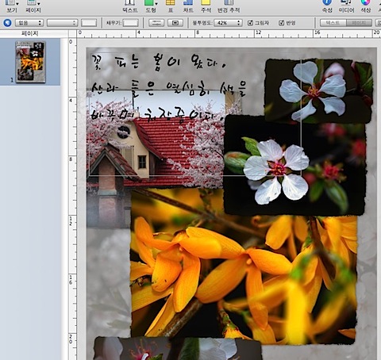The image size is (381, 360).
Task: Open the 도형 (Shapes) green icon
Action: click(x=149, y=2)
